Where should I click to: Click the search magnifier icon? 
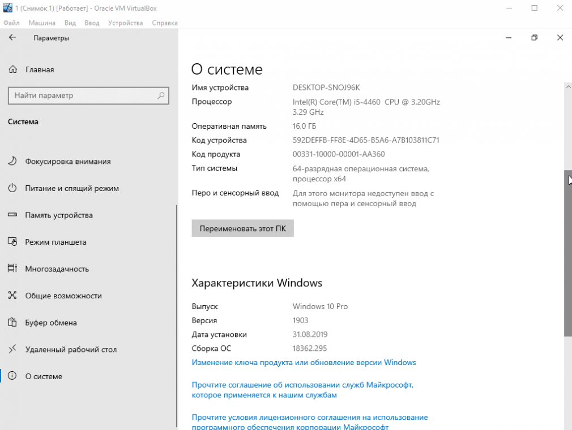pos(161,95)
